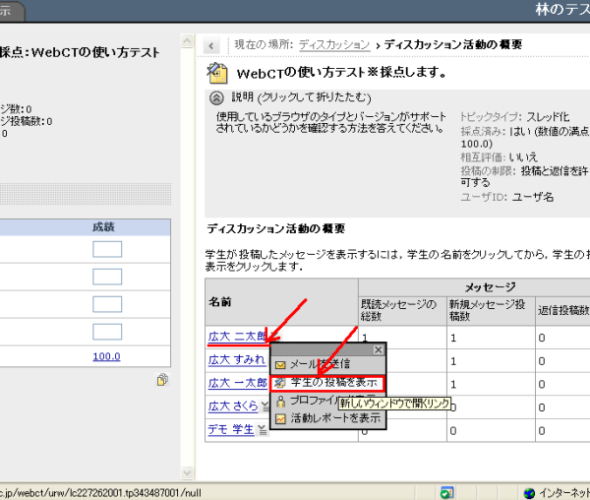Choose メールを送信 from the popup menu
Viewport: 590px width, 500px height.
click(321, 364)
